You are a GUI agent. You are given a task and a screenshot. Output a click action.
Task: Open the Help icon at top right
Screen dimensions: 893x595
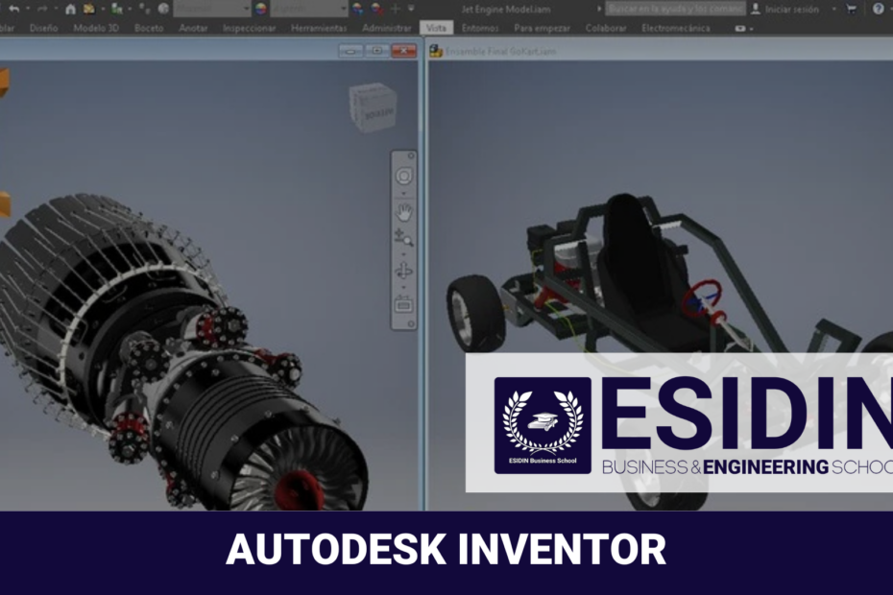877,10
